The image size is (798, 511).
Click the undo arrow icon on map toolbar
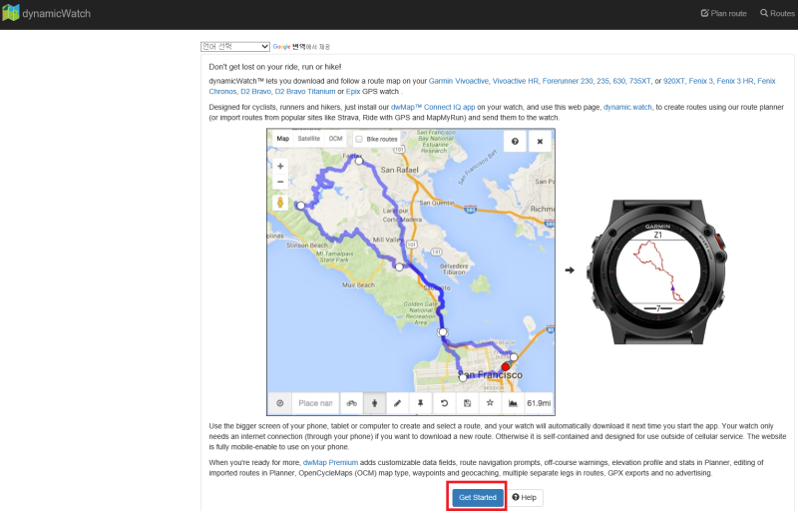pos(444,403)
